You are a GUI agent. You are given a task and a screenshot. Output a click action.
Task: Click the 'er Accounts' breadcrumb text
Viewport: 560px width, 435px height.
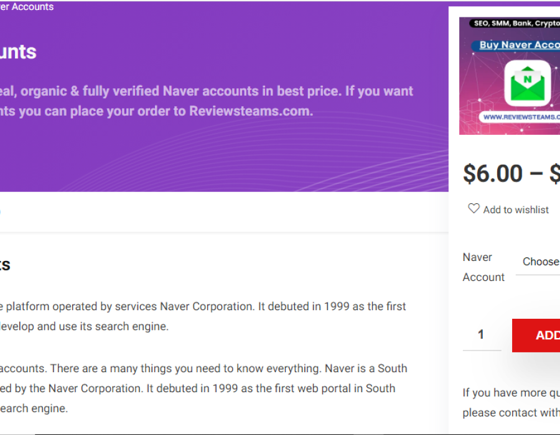(x=27, y=6)
